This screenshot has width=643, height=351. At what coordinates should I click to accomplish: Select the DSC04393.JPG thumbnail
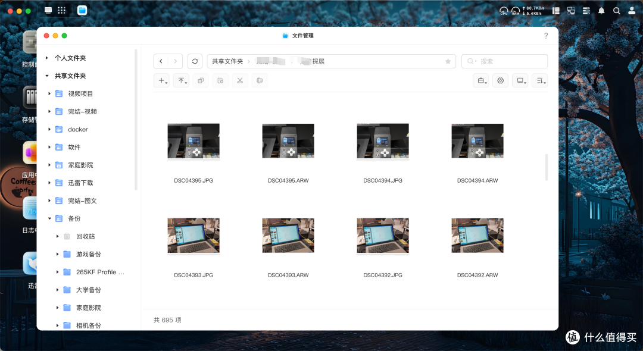point(193,236)
